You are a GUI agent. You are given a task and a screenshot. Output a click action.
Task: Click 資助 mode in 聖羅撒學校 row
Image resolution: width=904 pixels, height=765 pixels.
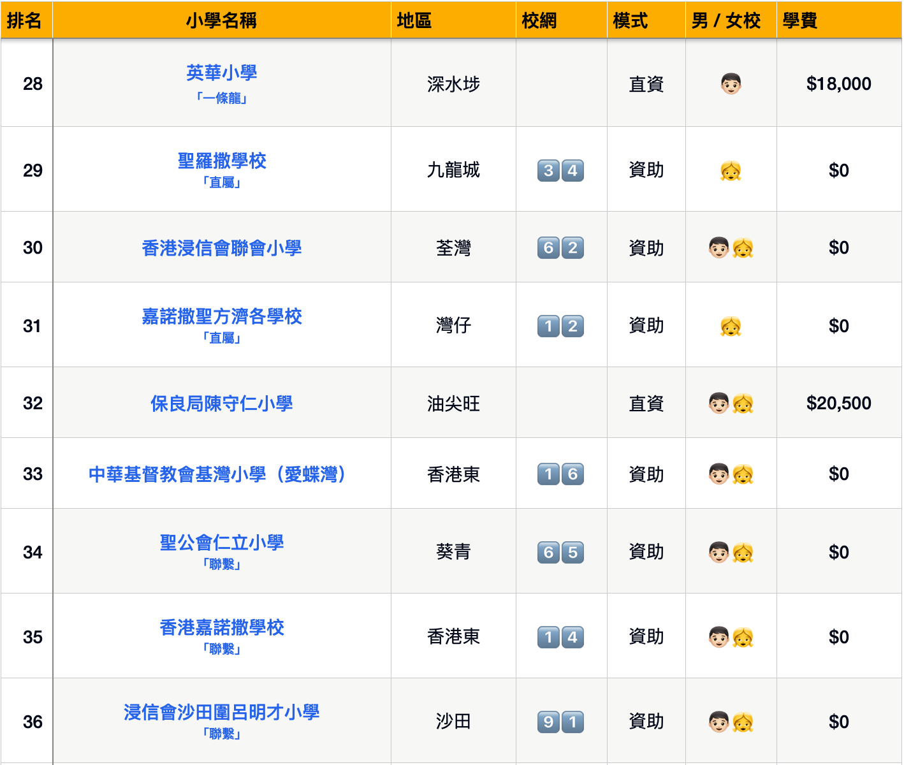(x=646, y=170)
